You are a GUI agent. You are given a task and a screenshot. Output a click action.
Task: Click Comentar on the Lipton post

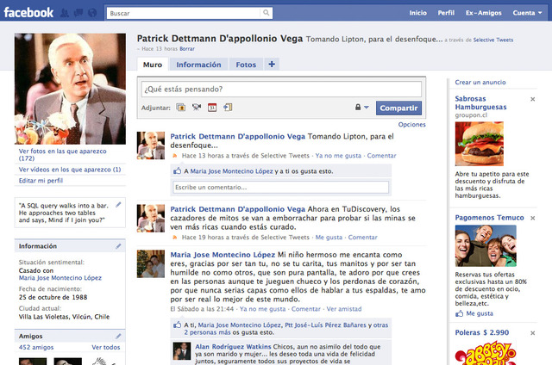click(x=381, y=156)
